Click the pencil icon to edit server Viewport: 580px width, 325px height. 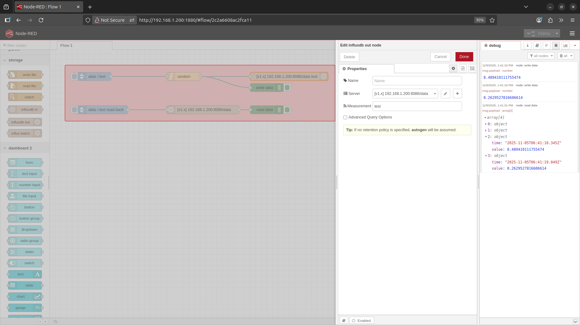[445, 94]
